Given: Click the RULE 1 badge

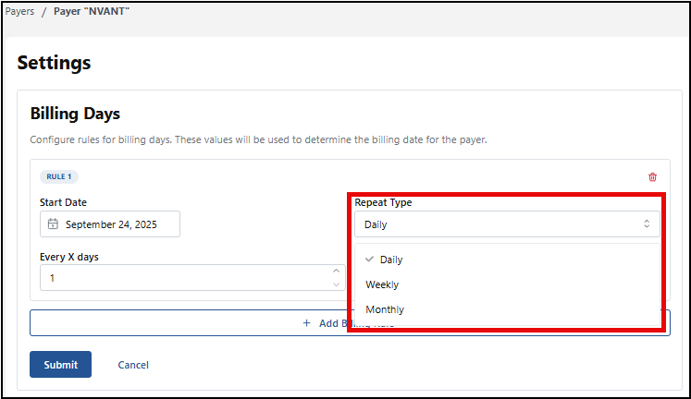Looking at the screenshot, I should pos(58,176).
